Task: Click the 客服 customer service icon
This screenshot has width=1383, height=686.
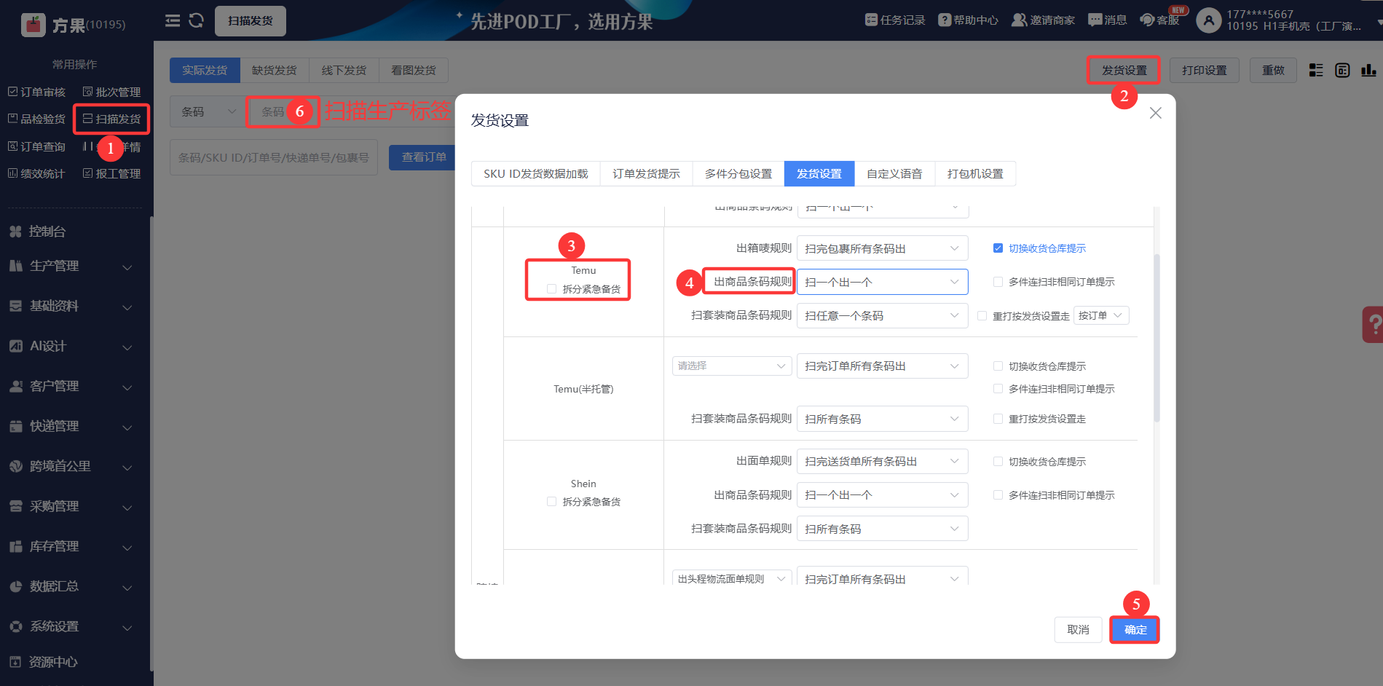Action: [x=1148, y=20]
